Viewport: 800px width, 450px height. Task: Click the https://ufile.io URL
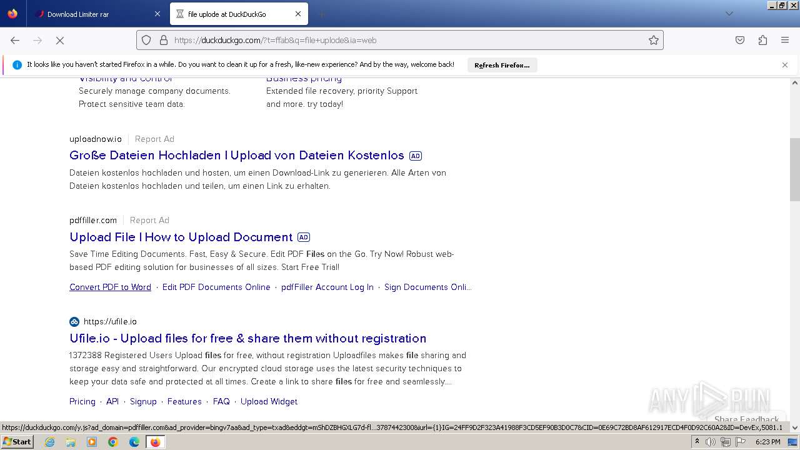point(110,322)
